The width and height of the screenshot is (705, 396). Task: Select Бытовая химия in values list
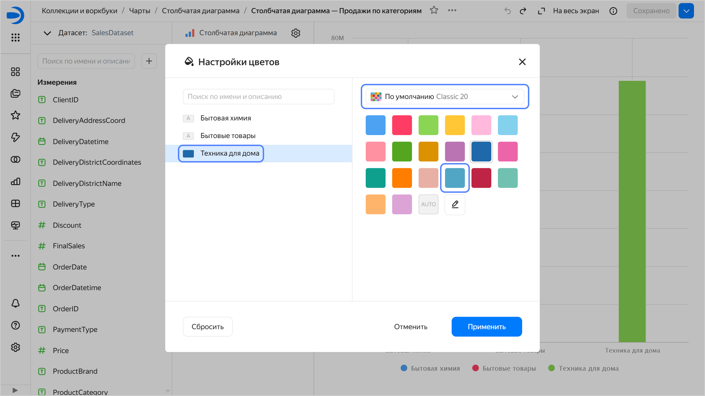(226, 118)
